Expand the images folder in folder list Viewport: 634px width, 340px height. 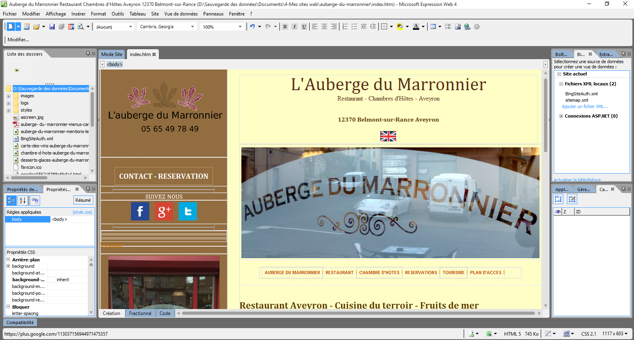[x=8, y=96]
